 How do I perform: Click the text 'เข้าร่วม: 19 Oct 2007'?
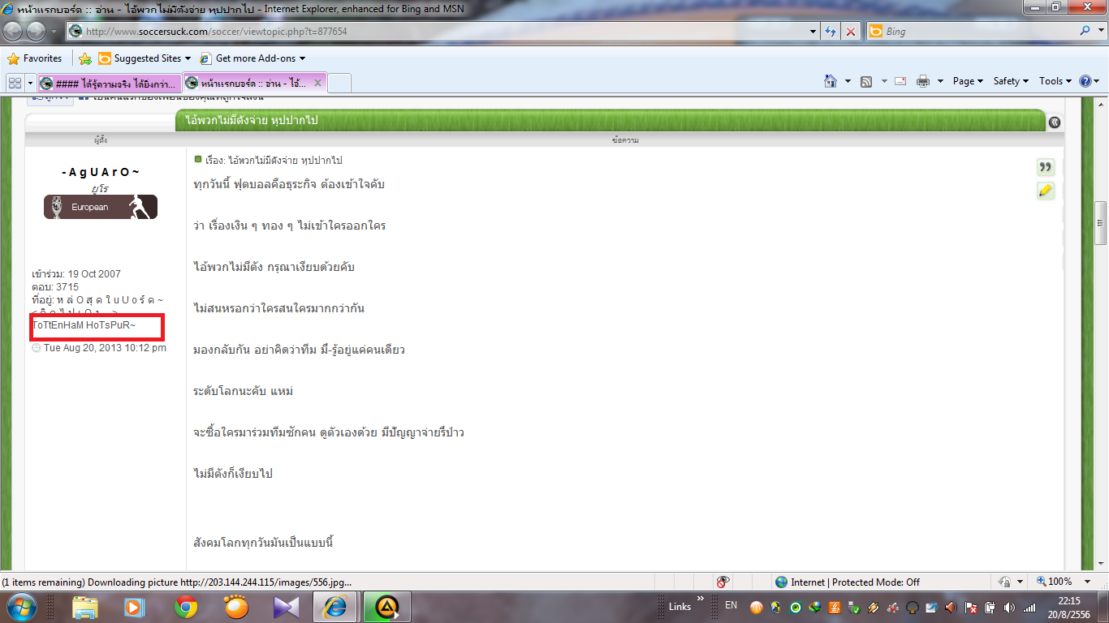tap(76, 274)
